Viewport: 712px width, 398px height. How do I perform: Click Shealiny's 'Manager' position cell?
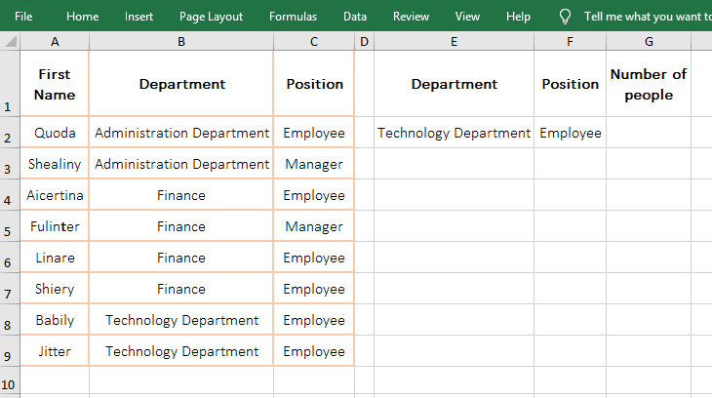(314, 164)
